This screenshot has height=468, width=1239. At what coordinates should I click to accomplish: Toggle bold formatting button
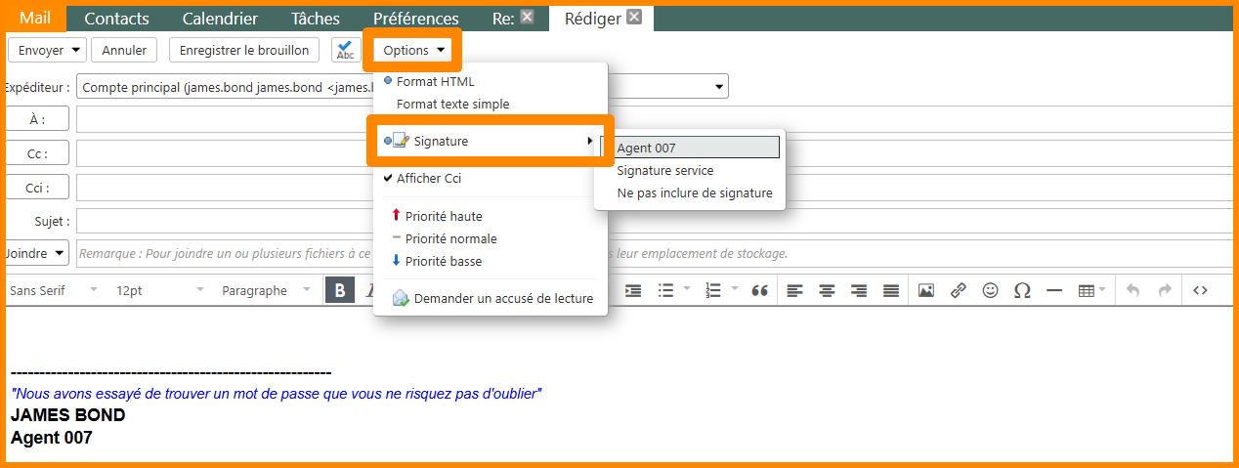(339, 290)
